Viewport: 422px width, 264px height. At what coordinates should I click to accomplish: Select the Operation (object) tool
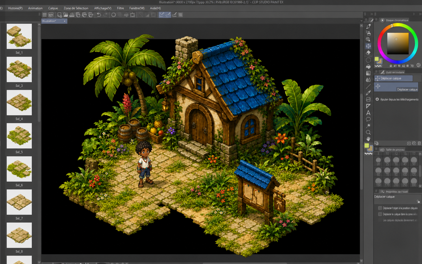click(x=368, y=39)
